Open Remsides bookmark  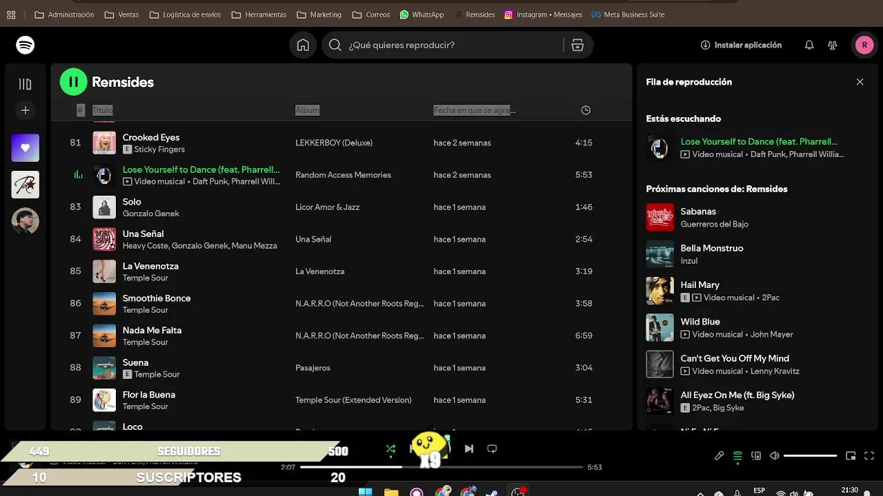point(475,14)
